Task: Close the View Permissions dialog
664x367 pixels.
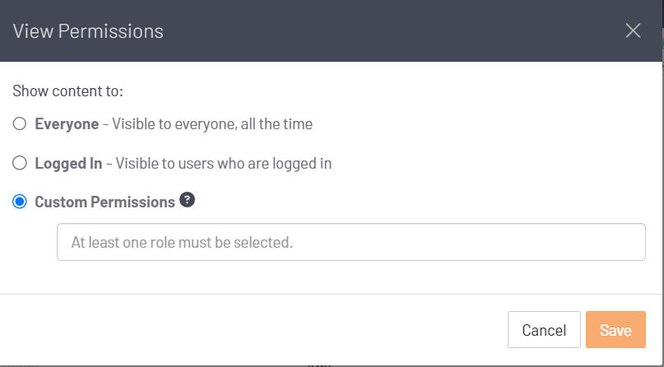Action: (x=633, y=31)
